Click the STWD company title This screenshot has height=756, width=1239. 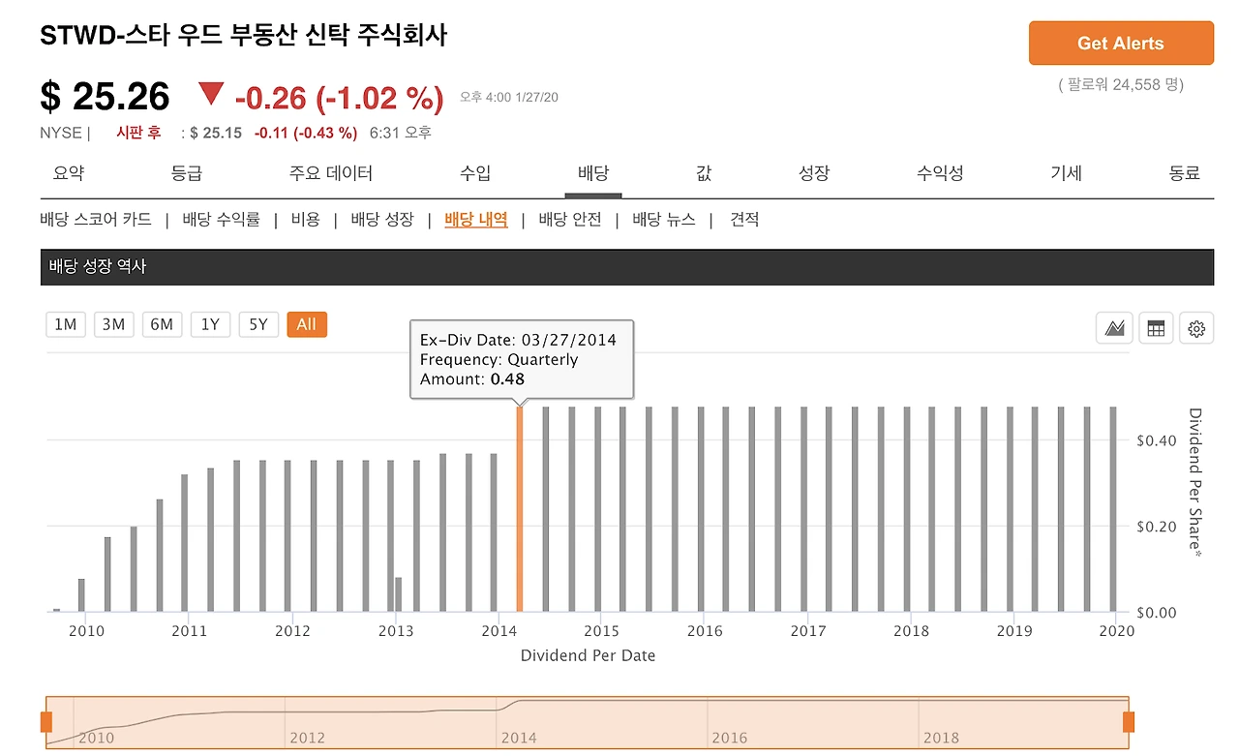[x=244, y=36]
